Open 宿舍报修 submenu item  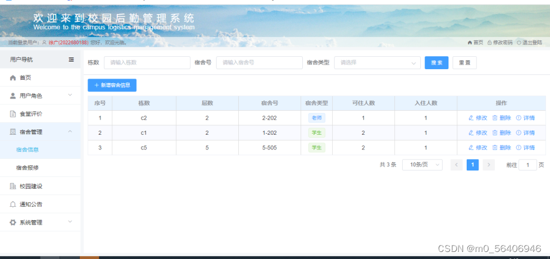[41, 168]
